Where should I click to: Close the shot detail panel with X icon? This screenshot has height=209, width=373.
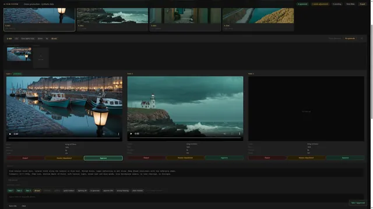click(362, 38)
